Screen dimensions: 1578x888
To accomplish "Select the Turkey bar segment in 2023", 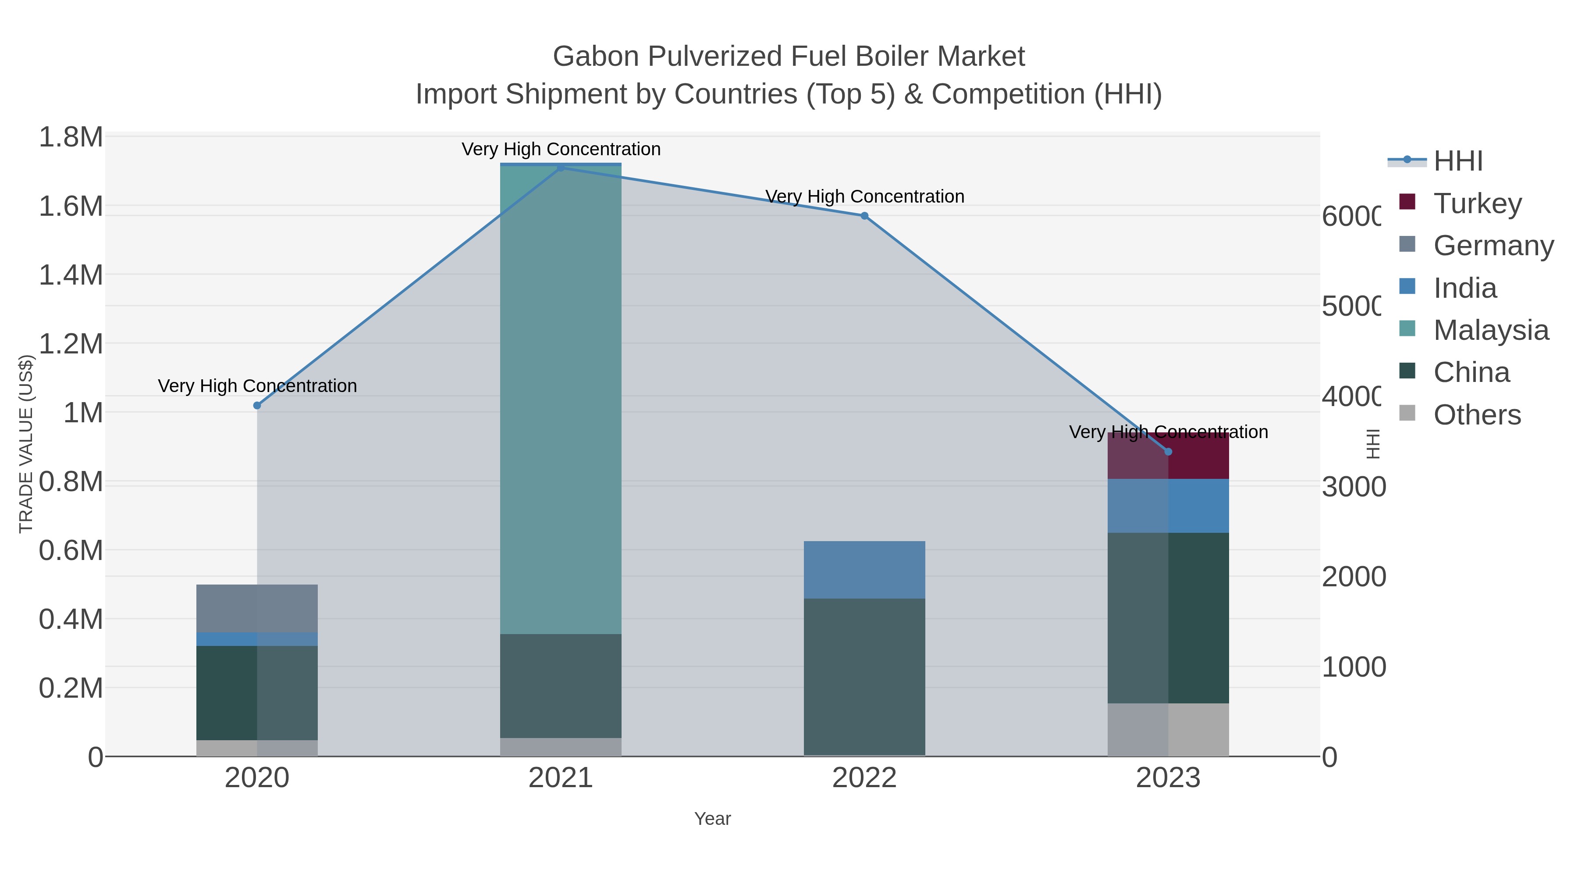I will (1168, 456).
